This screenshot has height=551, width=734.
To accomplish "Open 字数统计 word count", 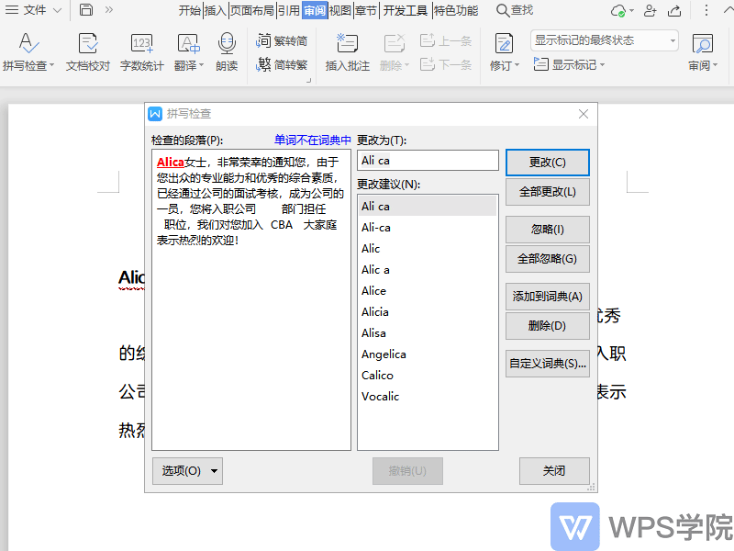I will coord(142,51).
